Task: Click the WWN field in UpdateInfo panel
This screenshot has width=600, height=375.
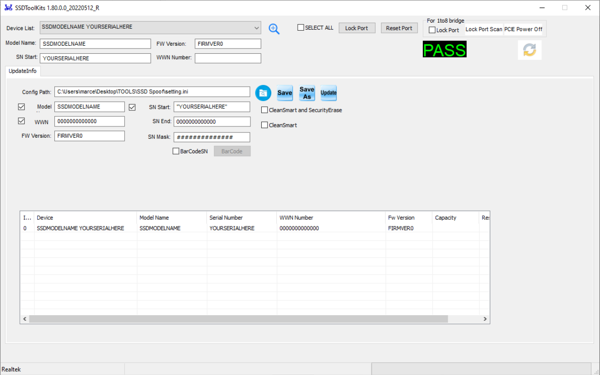Action: (x=90, y=121)
